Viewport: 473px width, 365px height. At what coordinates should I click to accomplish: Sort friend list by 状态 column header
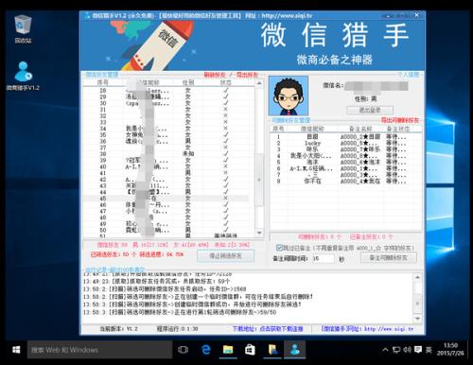point(226,82)
